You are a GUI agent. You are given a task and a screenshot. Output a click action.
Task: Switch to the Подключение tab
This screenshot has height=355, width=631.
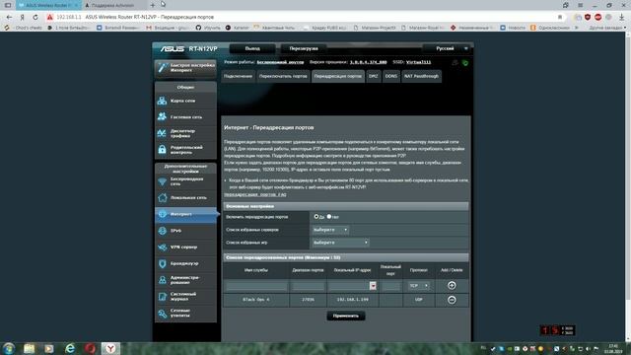238,76
